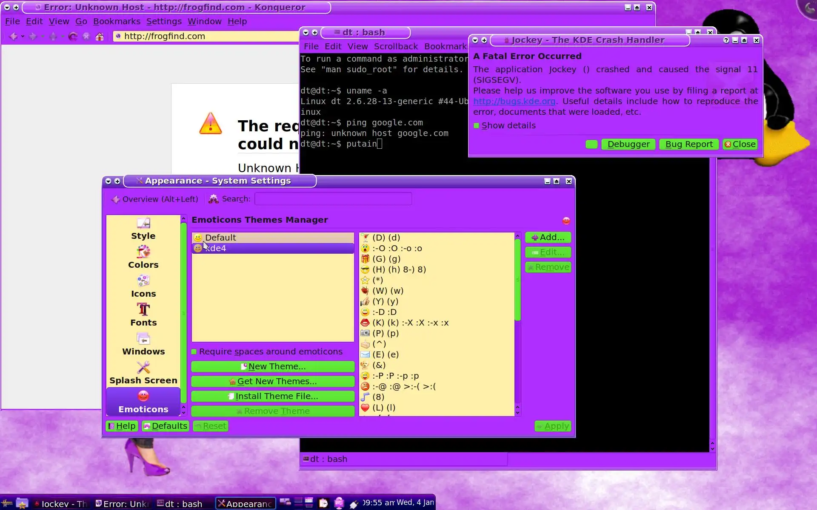The image size is (817, 510).
Task: Click the Bug Report button
Action: [x=688, y=144]
